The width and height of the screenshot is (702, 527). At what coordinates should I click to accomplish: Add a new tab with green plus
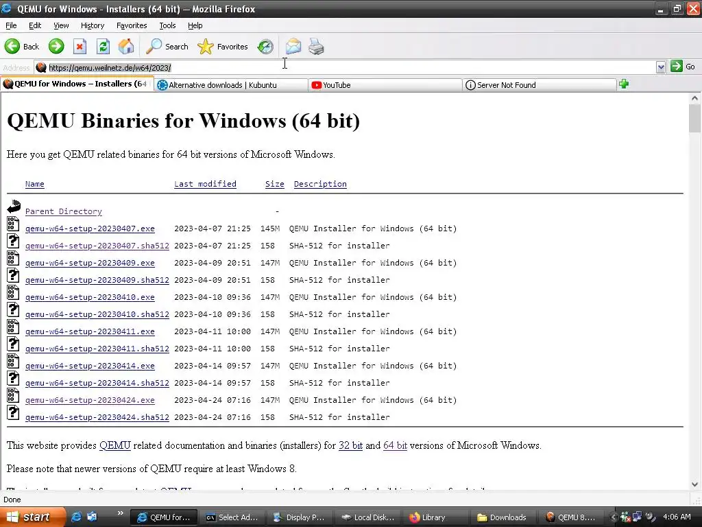coord(624,84)
